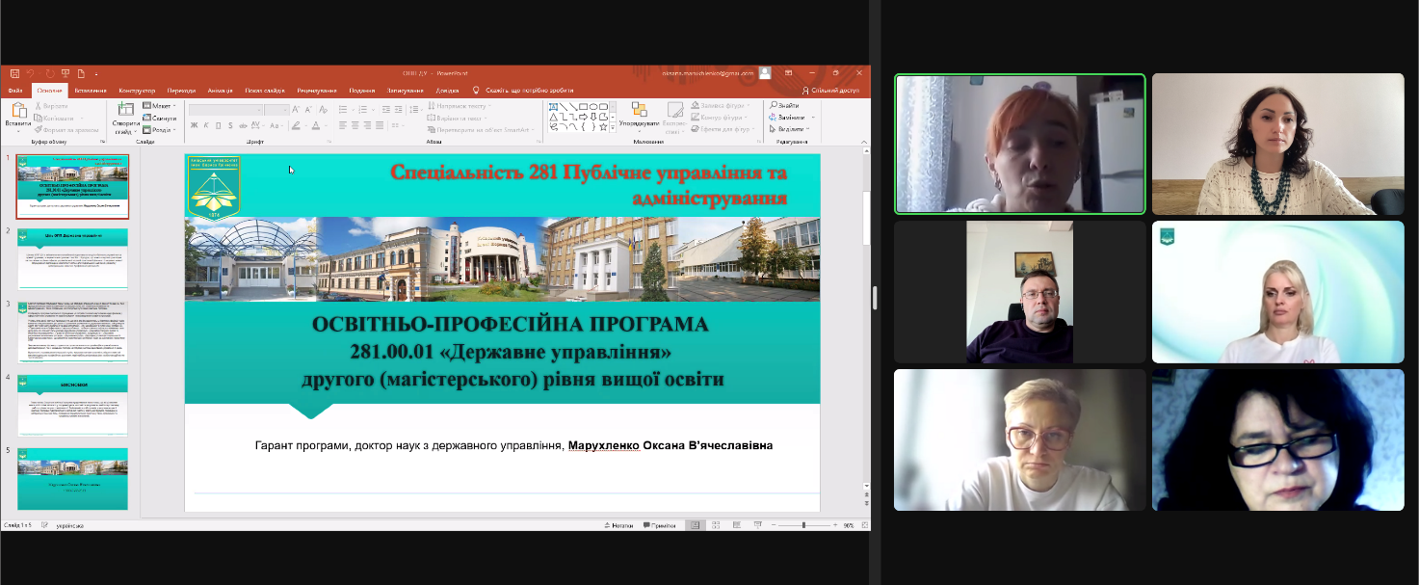Screen dimensions: 1419x585
Task: Open the Упорядкувати (Arrange) tool
Action: point(639,115)
